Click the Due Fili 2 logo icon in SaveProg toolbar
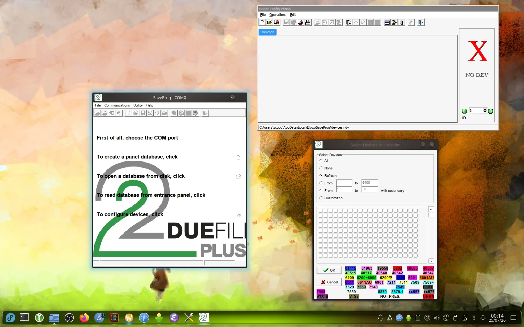This screenshot has height=327, width=524. [x=181, y=113]
